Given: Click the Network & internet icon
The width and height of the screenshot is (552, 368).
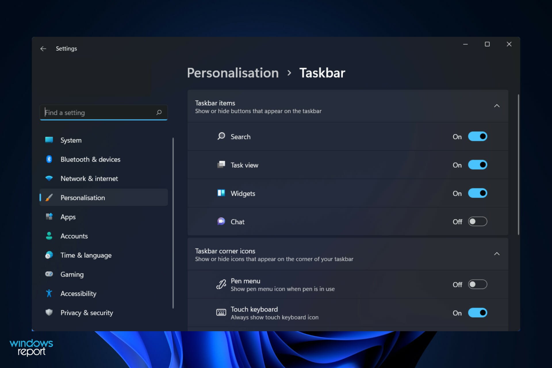Looking at the screenshot, I should point(49,178).
